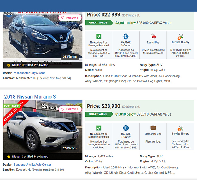Screen dimensions: 197x180
Task: Click the GREAT VALUE badge for the $22,999 car
Action: tap(99, 23)
